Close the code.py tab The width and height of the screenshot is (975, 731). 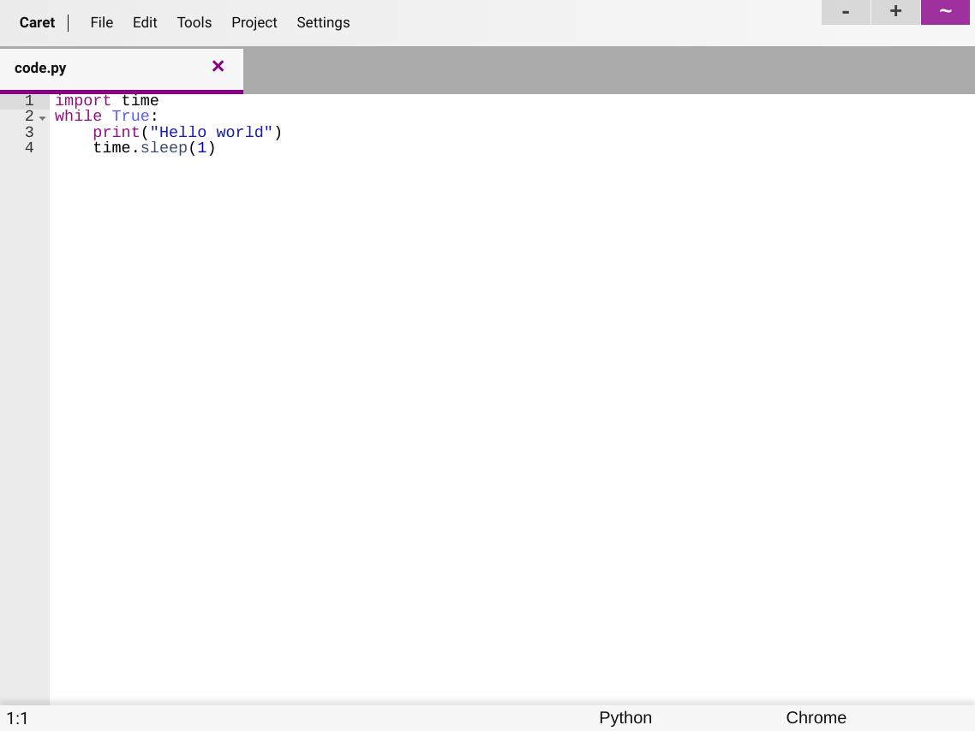[x=218, y=66]
